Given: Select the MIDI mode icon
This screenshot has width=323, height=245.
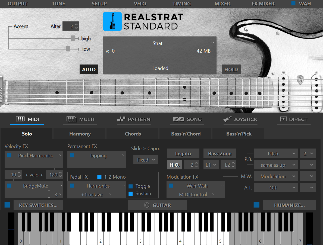Looking at the screenshot, I should 20,119.
